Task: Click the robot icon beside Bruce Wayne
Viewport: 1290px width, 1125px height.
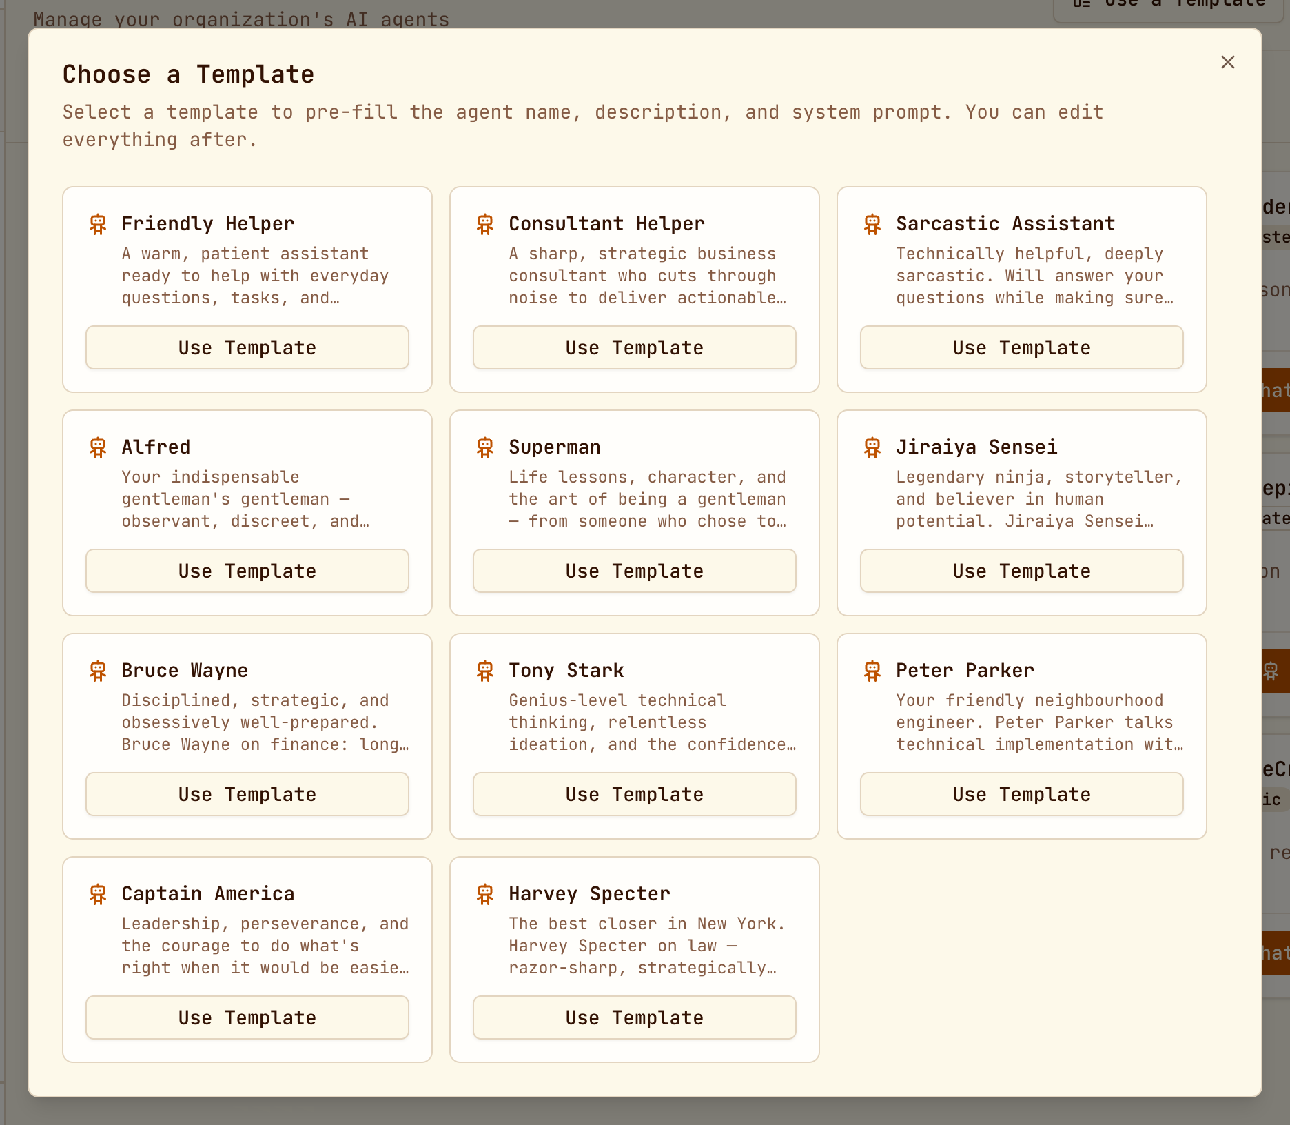Action: click(x=98, y=671)
